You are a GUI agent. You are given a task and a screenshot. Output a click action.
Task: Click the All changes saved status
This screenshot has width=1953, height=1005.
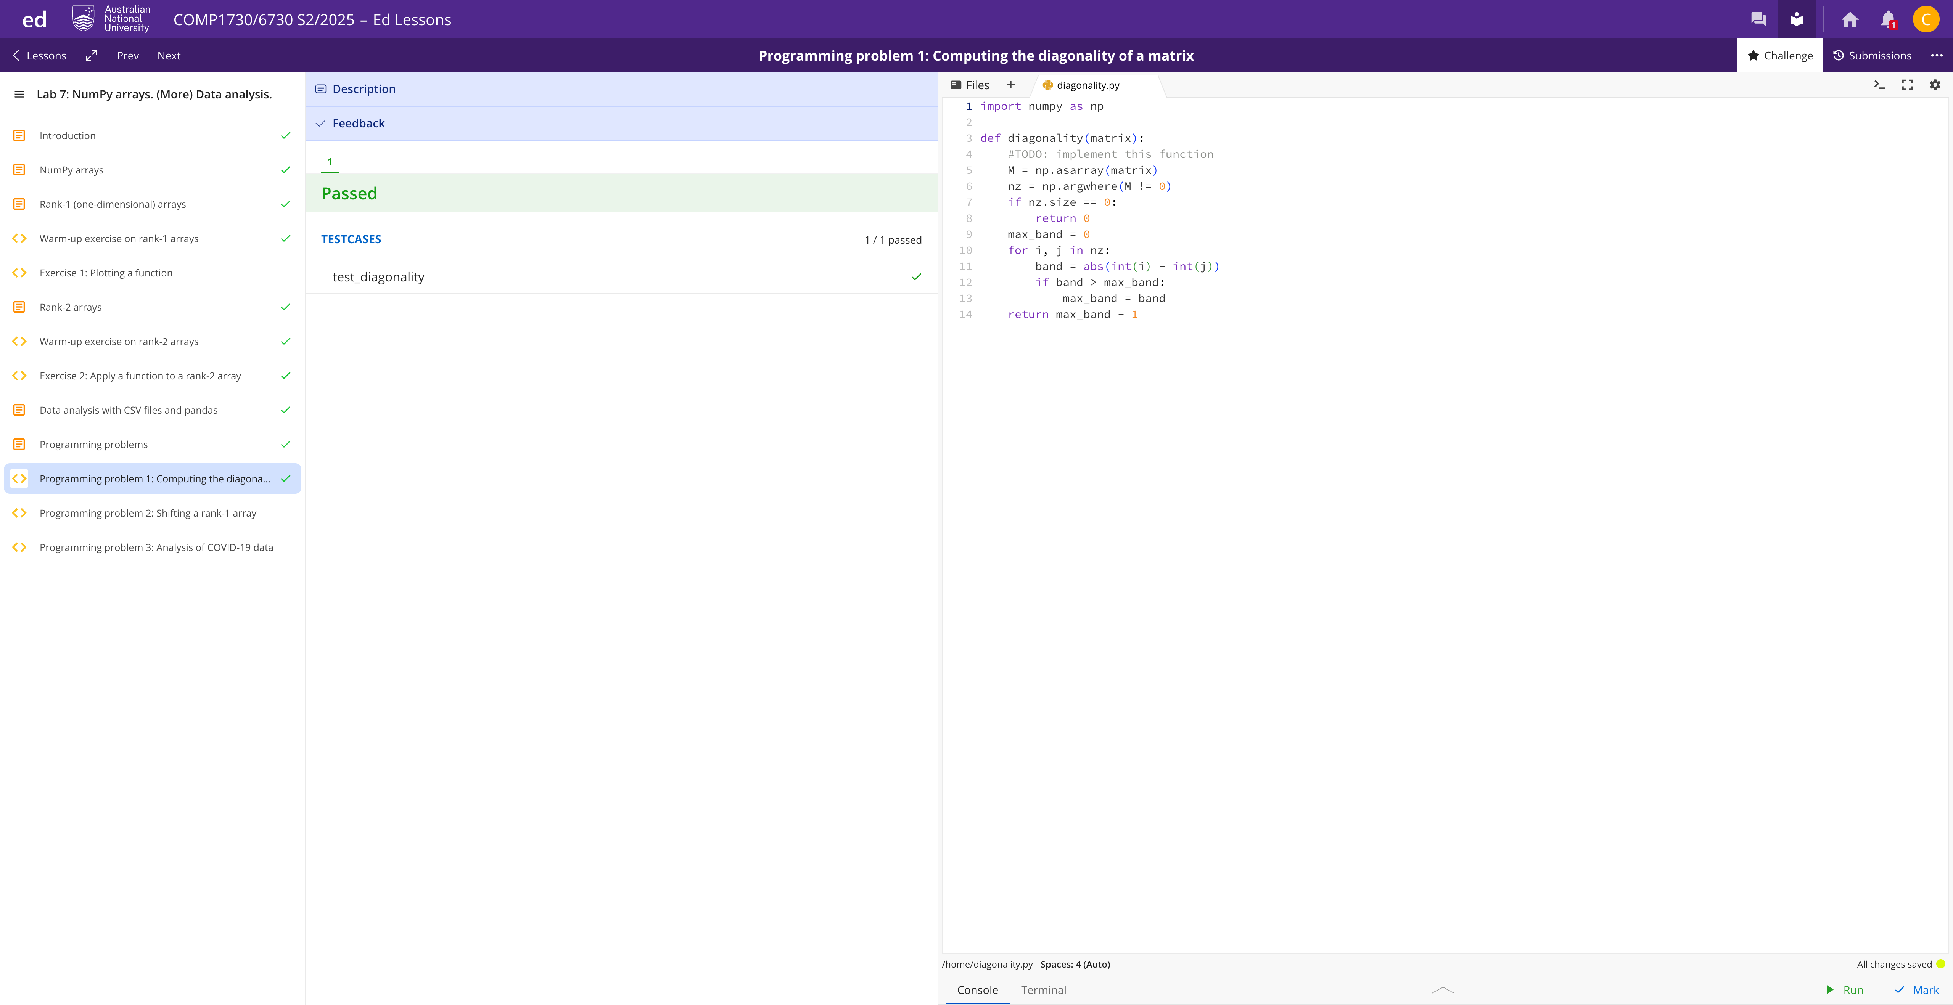pyautogui.click(x=1894, y=964)
